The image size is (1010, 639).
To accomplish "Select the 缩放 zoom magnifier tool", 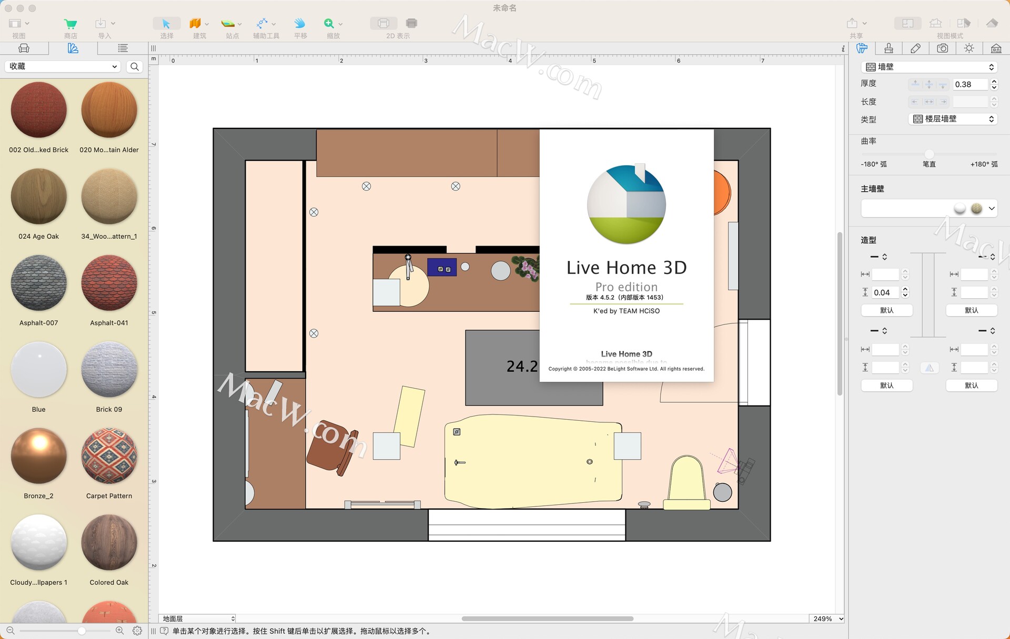I will [329, 23].
